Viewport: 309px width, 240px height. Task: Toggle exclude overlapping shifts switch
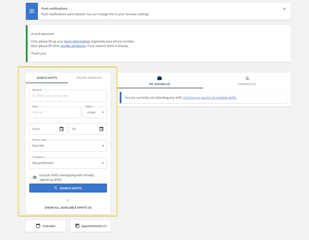[x=33, y=177]
